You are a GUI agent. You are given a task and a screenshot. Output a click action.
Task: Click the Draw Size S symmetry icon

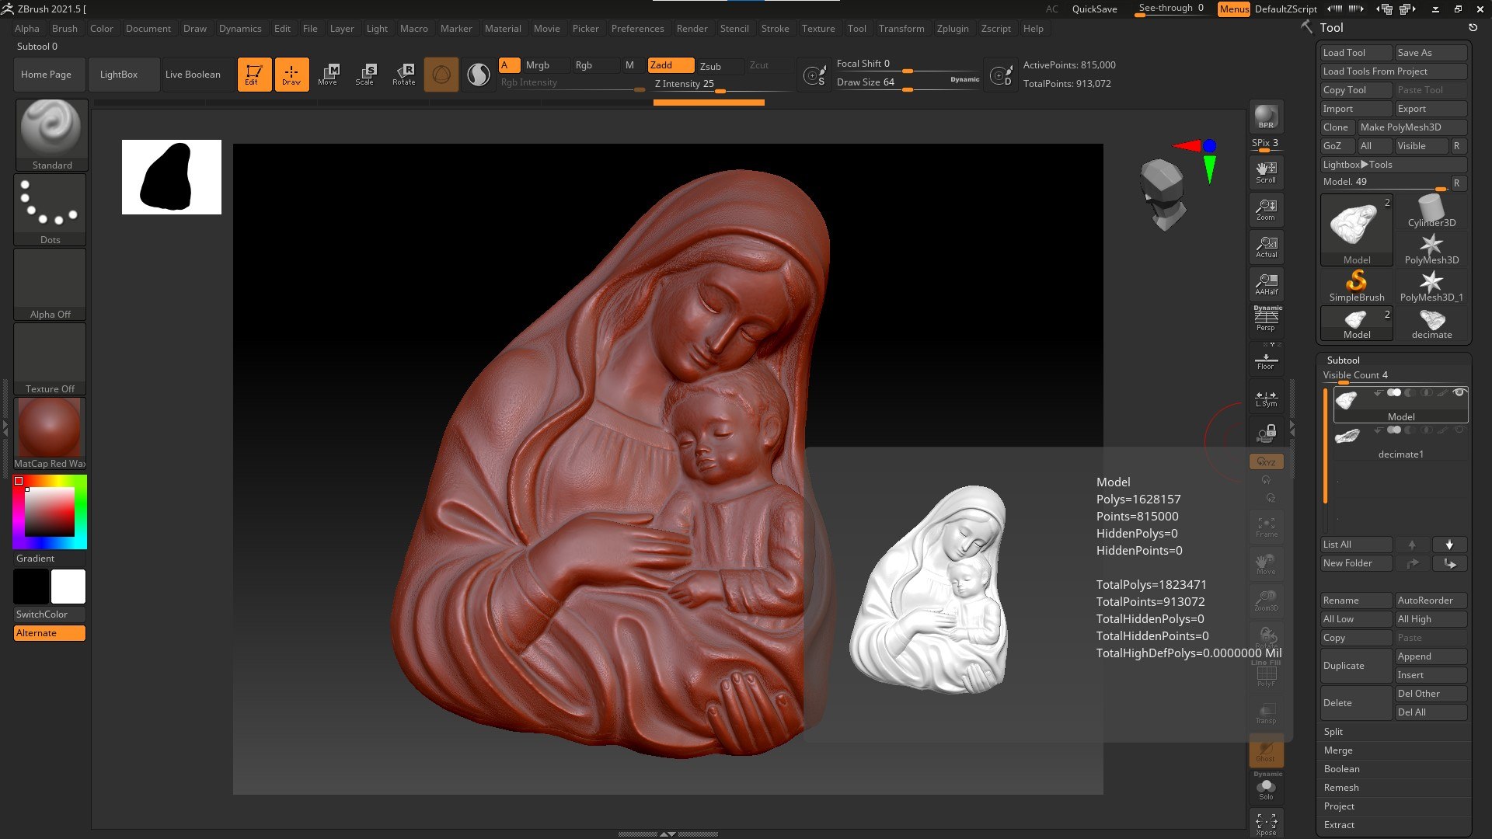(x=814, y=75)
